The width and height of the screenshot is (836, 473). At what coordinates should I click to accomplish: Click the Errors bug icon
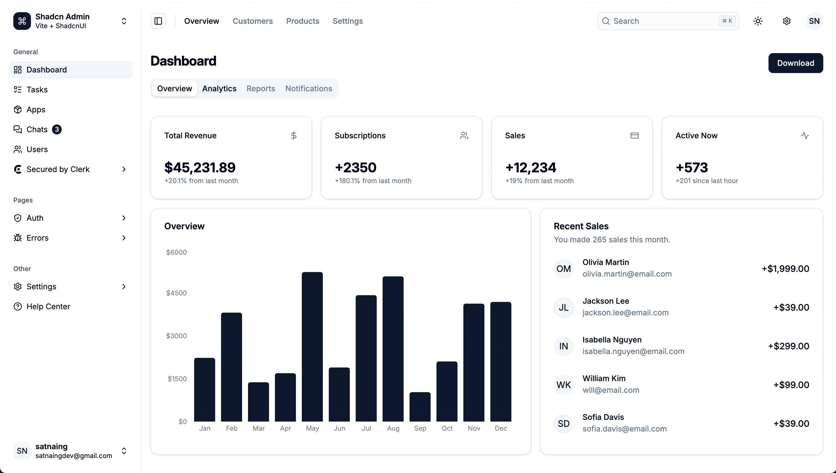click(x=17, y=238)
